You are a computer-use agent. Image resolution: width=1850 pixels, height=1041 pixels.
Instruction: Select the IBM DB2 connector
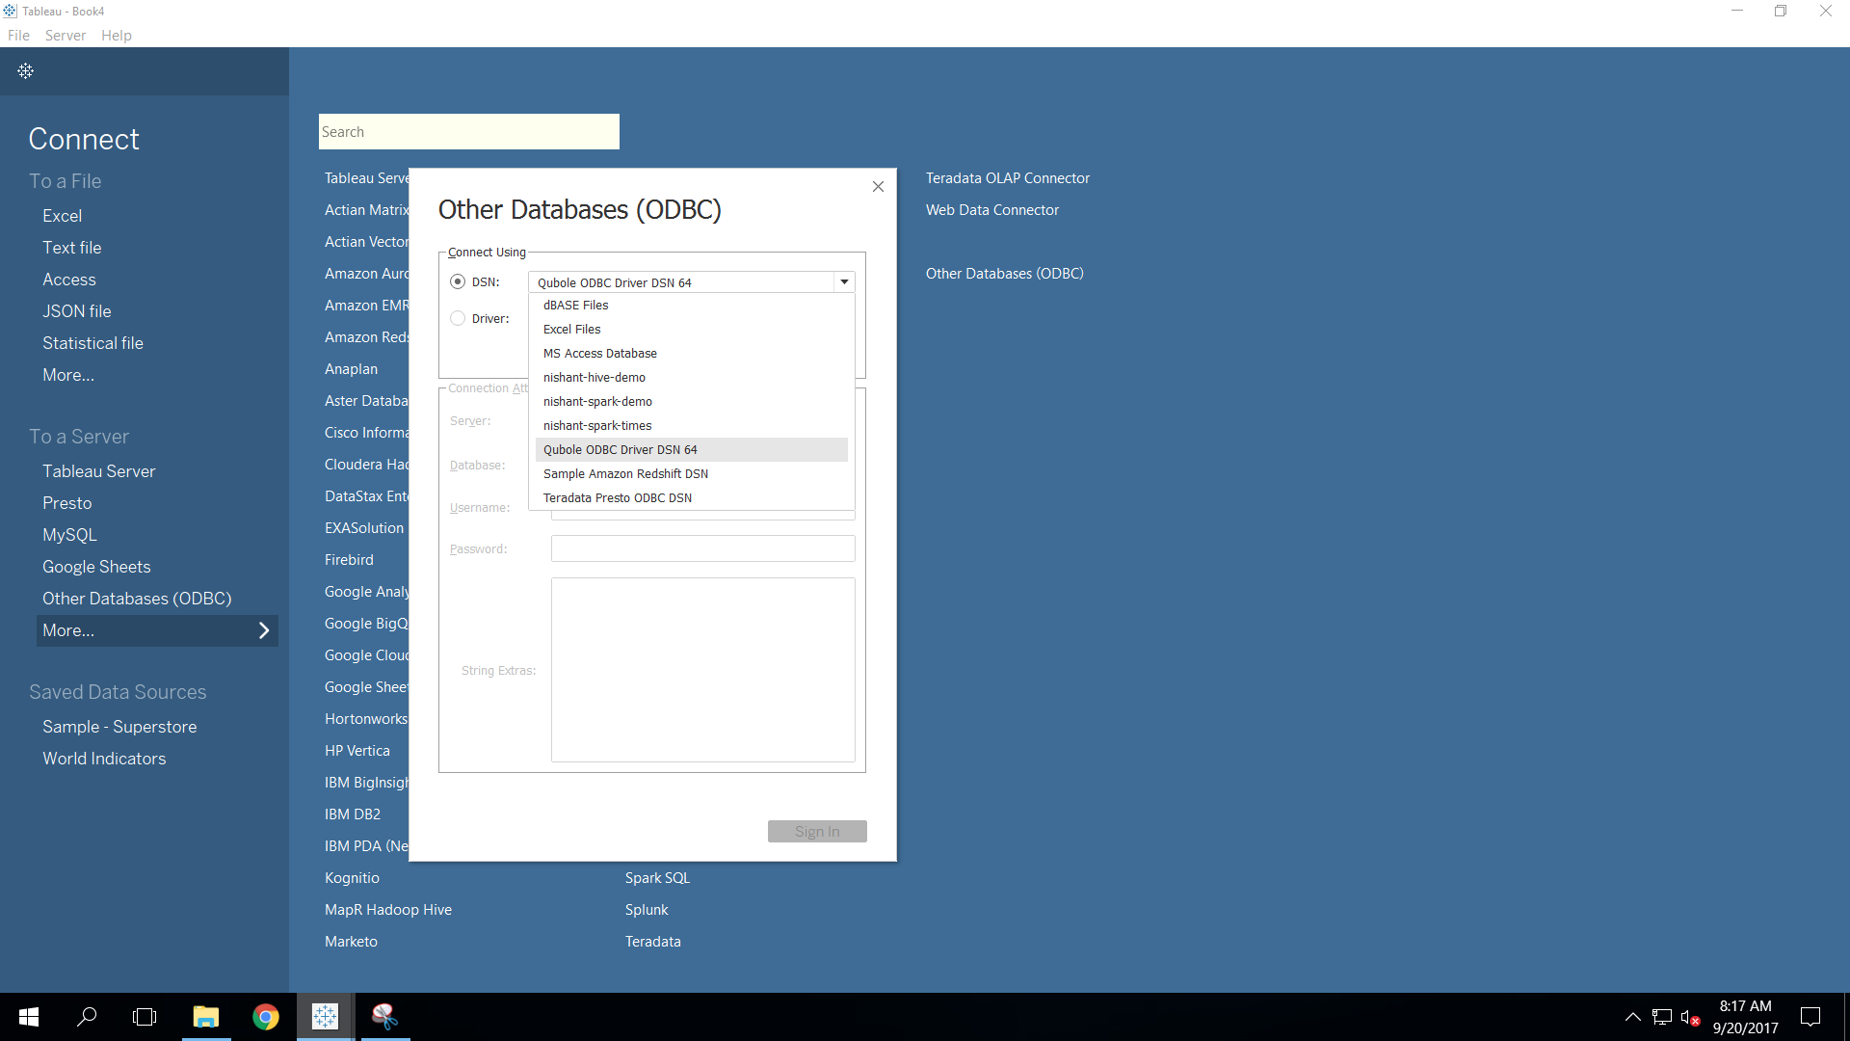tap(353, 814)
